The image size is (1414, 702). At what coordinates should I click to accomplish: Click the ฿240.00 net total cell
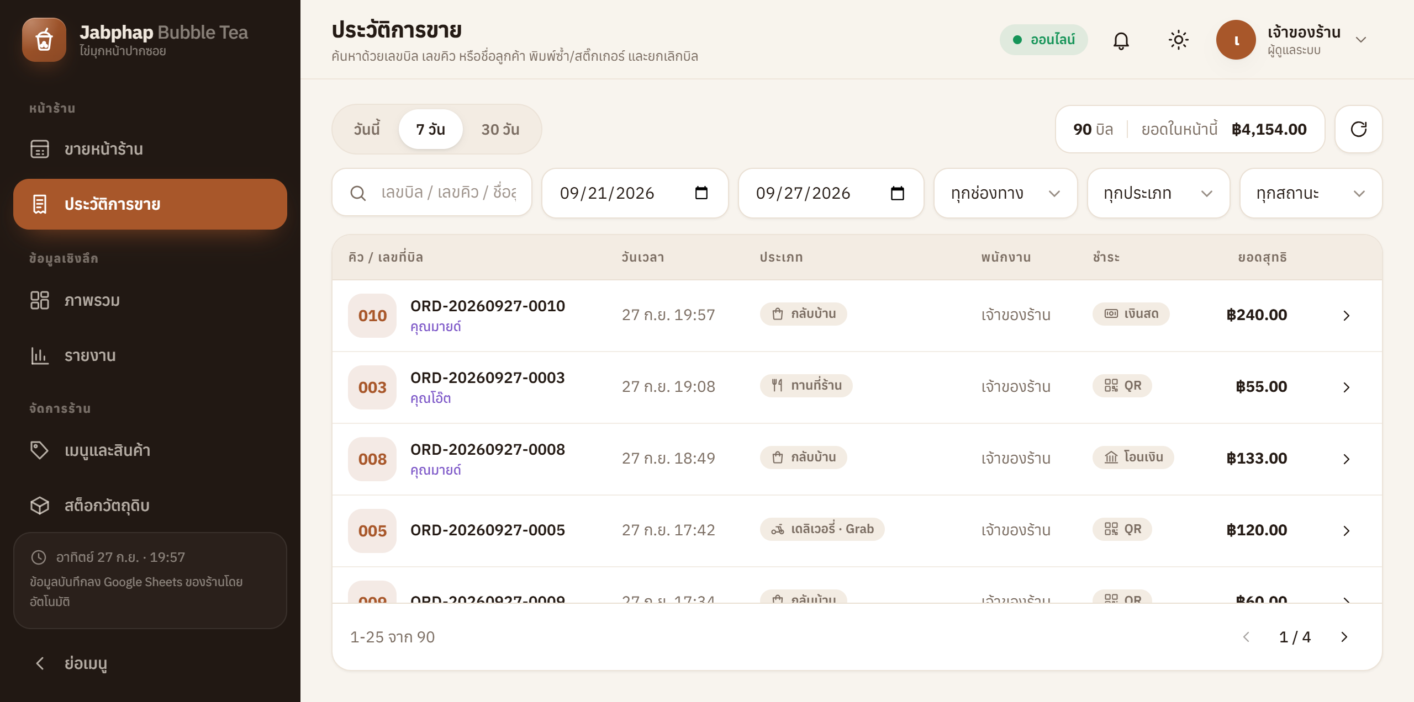(x=1257, y=315)
